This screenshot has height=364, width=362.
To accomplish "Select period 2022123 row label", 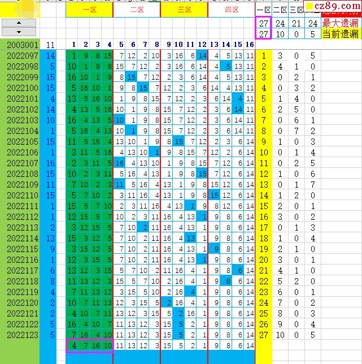I will (x=23, y=335).
